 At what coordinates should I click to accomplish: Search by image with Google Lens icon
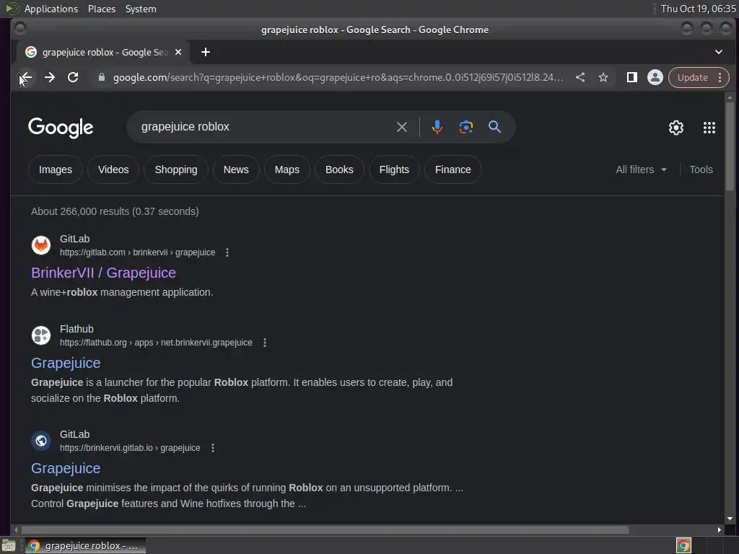pyautogui.click(x=466, y=127)
